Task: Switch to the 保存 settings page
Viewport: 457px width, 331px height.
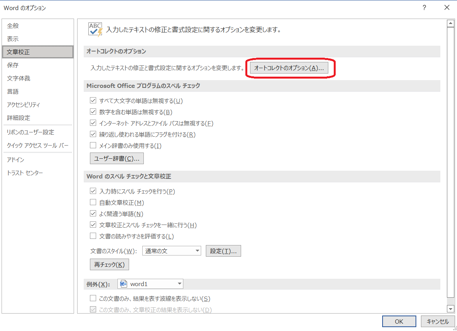Action: pyautogui.click(x=13, y=65)
